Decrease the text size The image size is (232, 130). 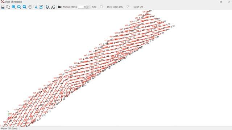[53, 7]
